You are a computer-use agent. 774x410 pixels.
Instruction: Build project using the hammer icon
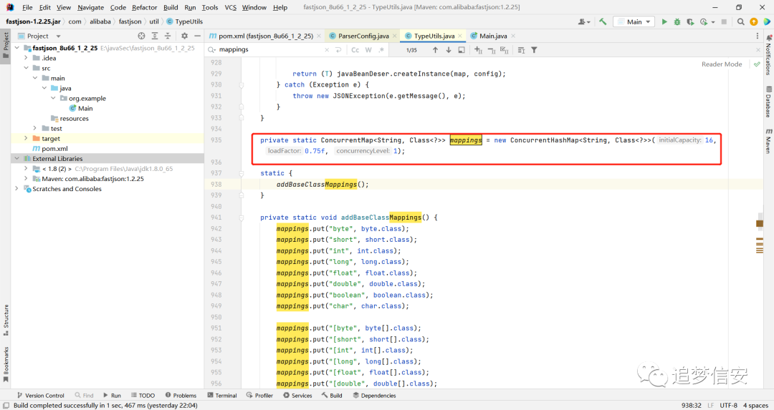603,21
